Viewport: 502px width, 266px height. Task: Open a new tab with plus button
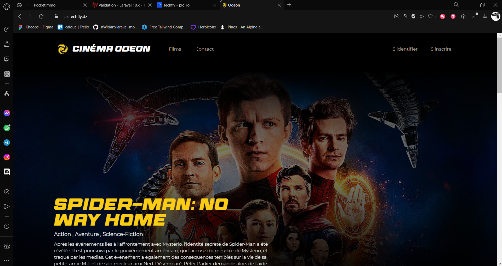coord(289,5)
